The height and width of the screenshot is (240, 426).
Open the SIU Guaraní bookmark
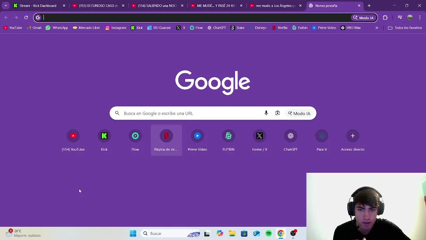click(159, 28)
